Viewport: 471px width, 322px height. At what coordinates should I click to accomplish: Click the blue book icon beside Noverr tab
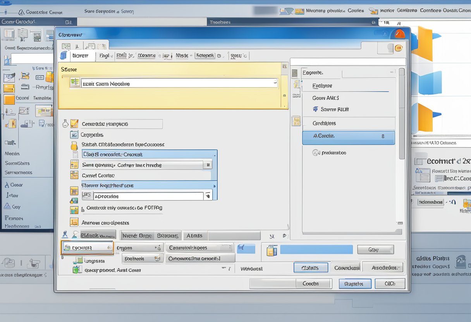point(64,56)
